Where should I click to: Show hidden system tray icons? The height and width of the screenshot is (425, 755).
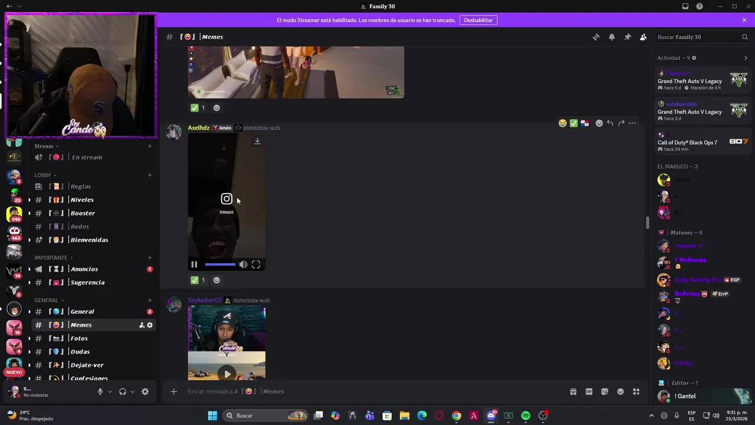tap(651, 416)
